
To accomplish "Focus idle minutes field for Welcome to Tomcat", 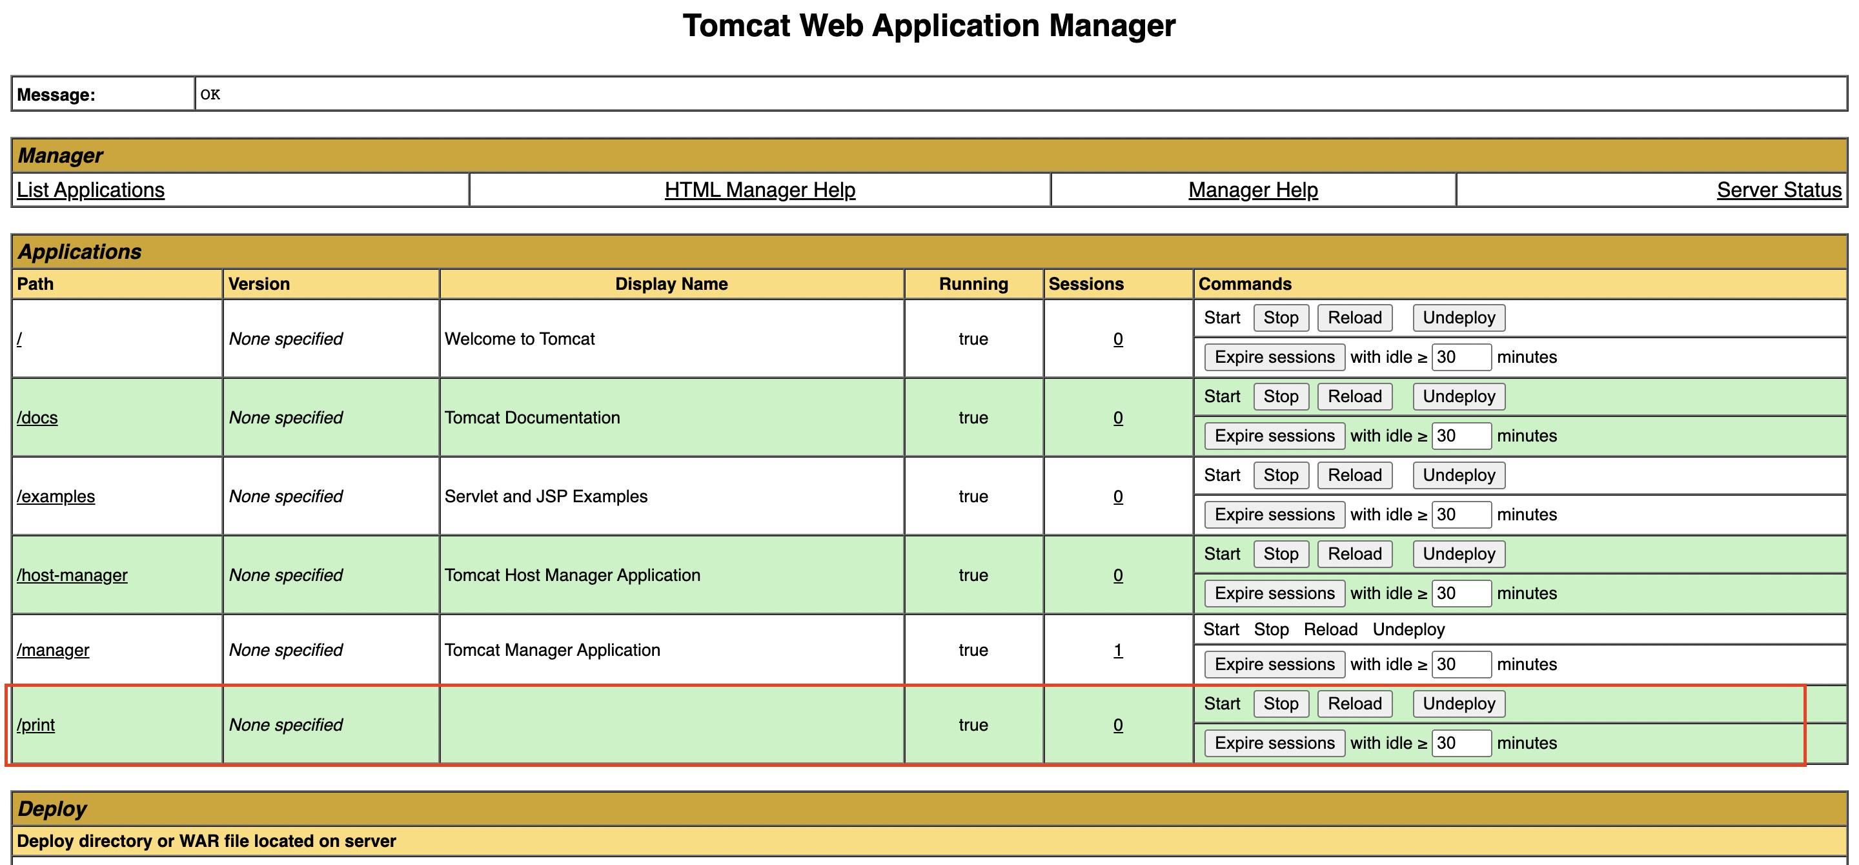I will click(x=1461, y=356).
